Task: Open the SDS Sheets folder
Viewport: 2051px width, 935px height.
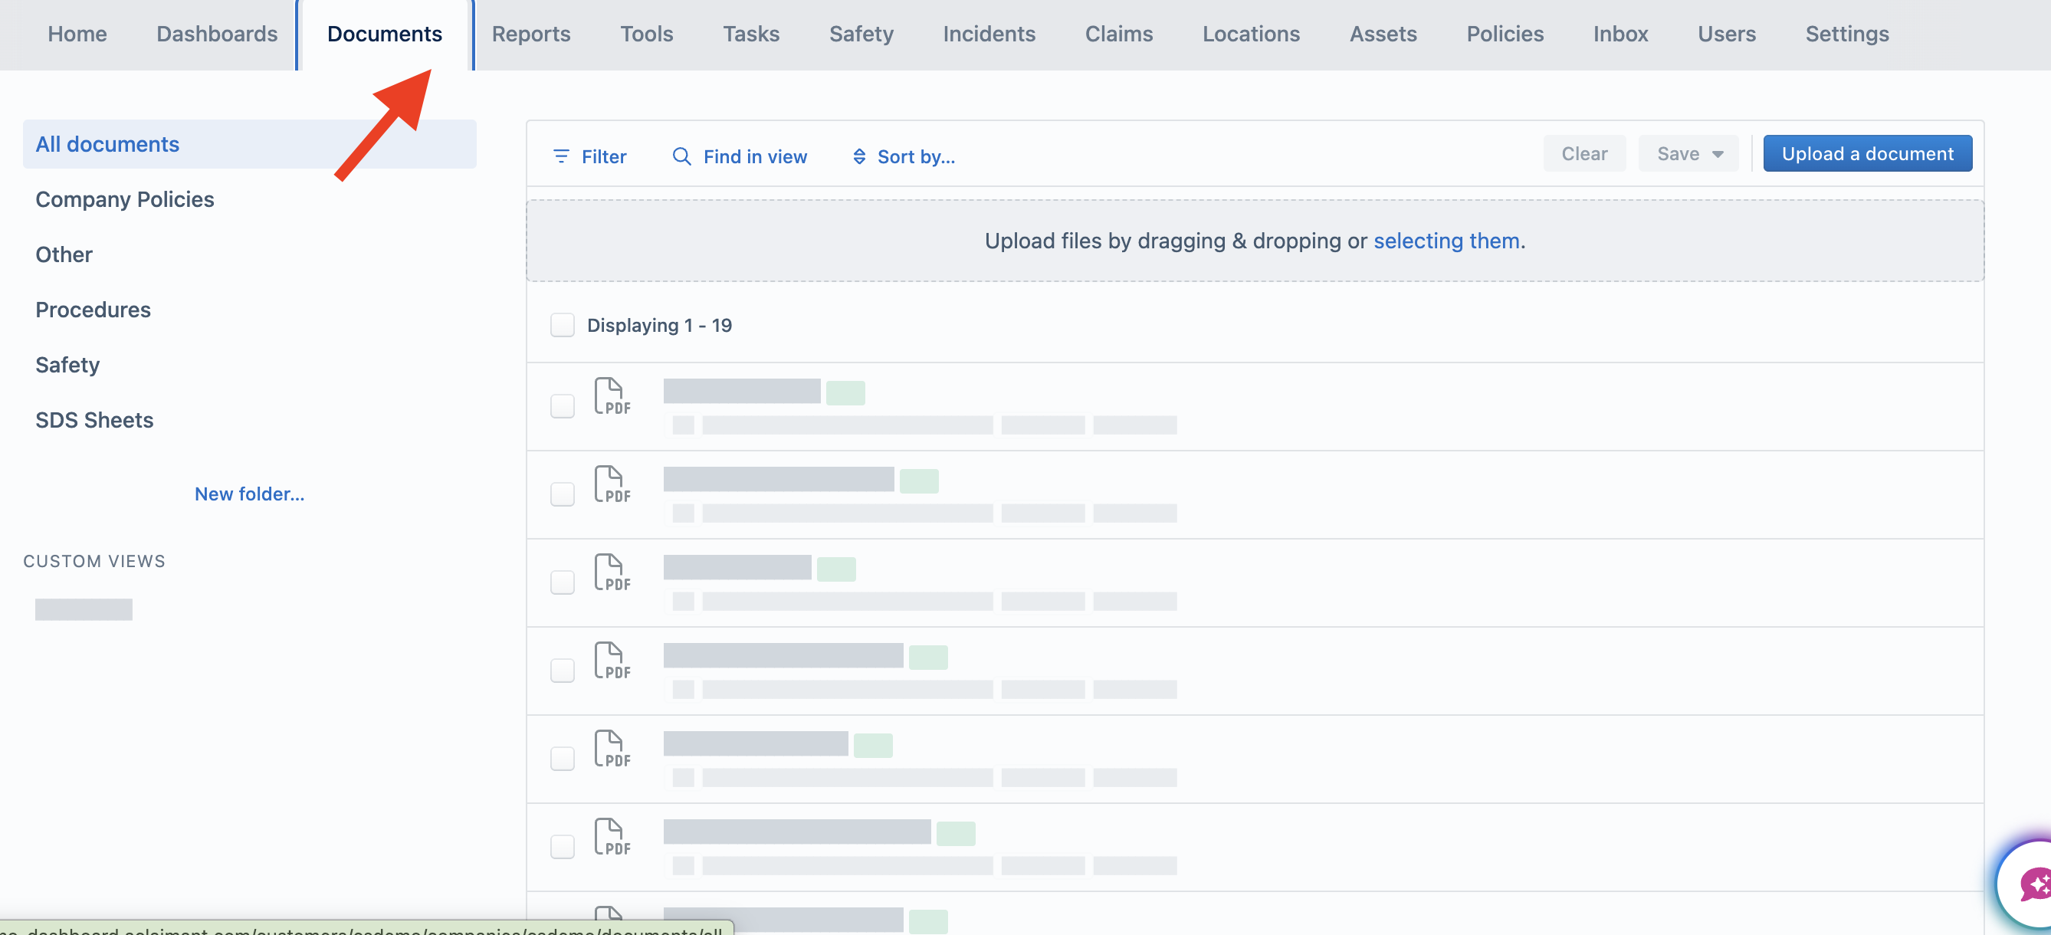Action: click(x=94, y=420)
